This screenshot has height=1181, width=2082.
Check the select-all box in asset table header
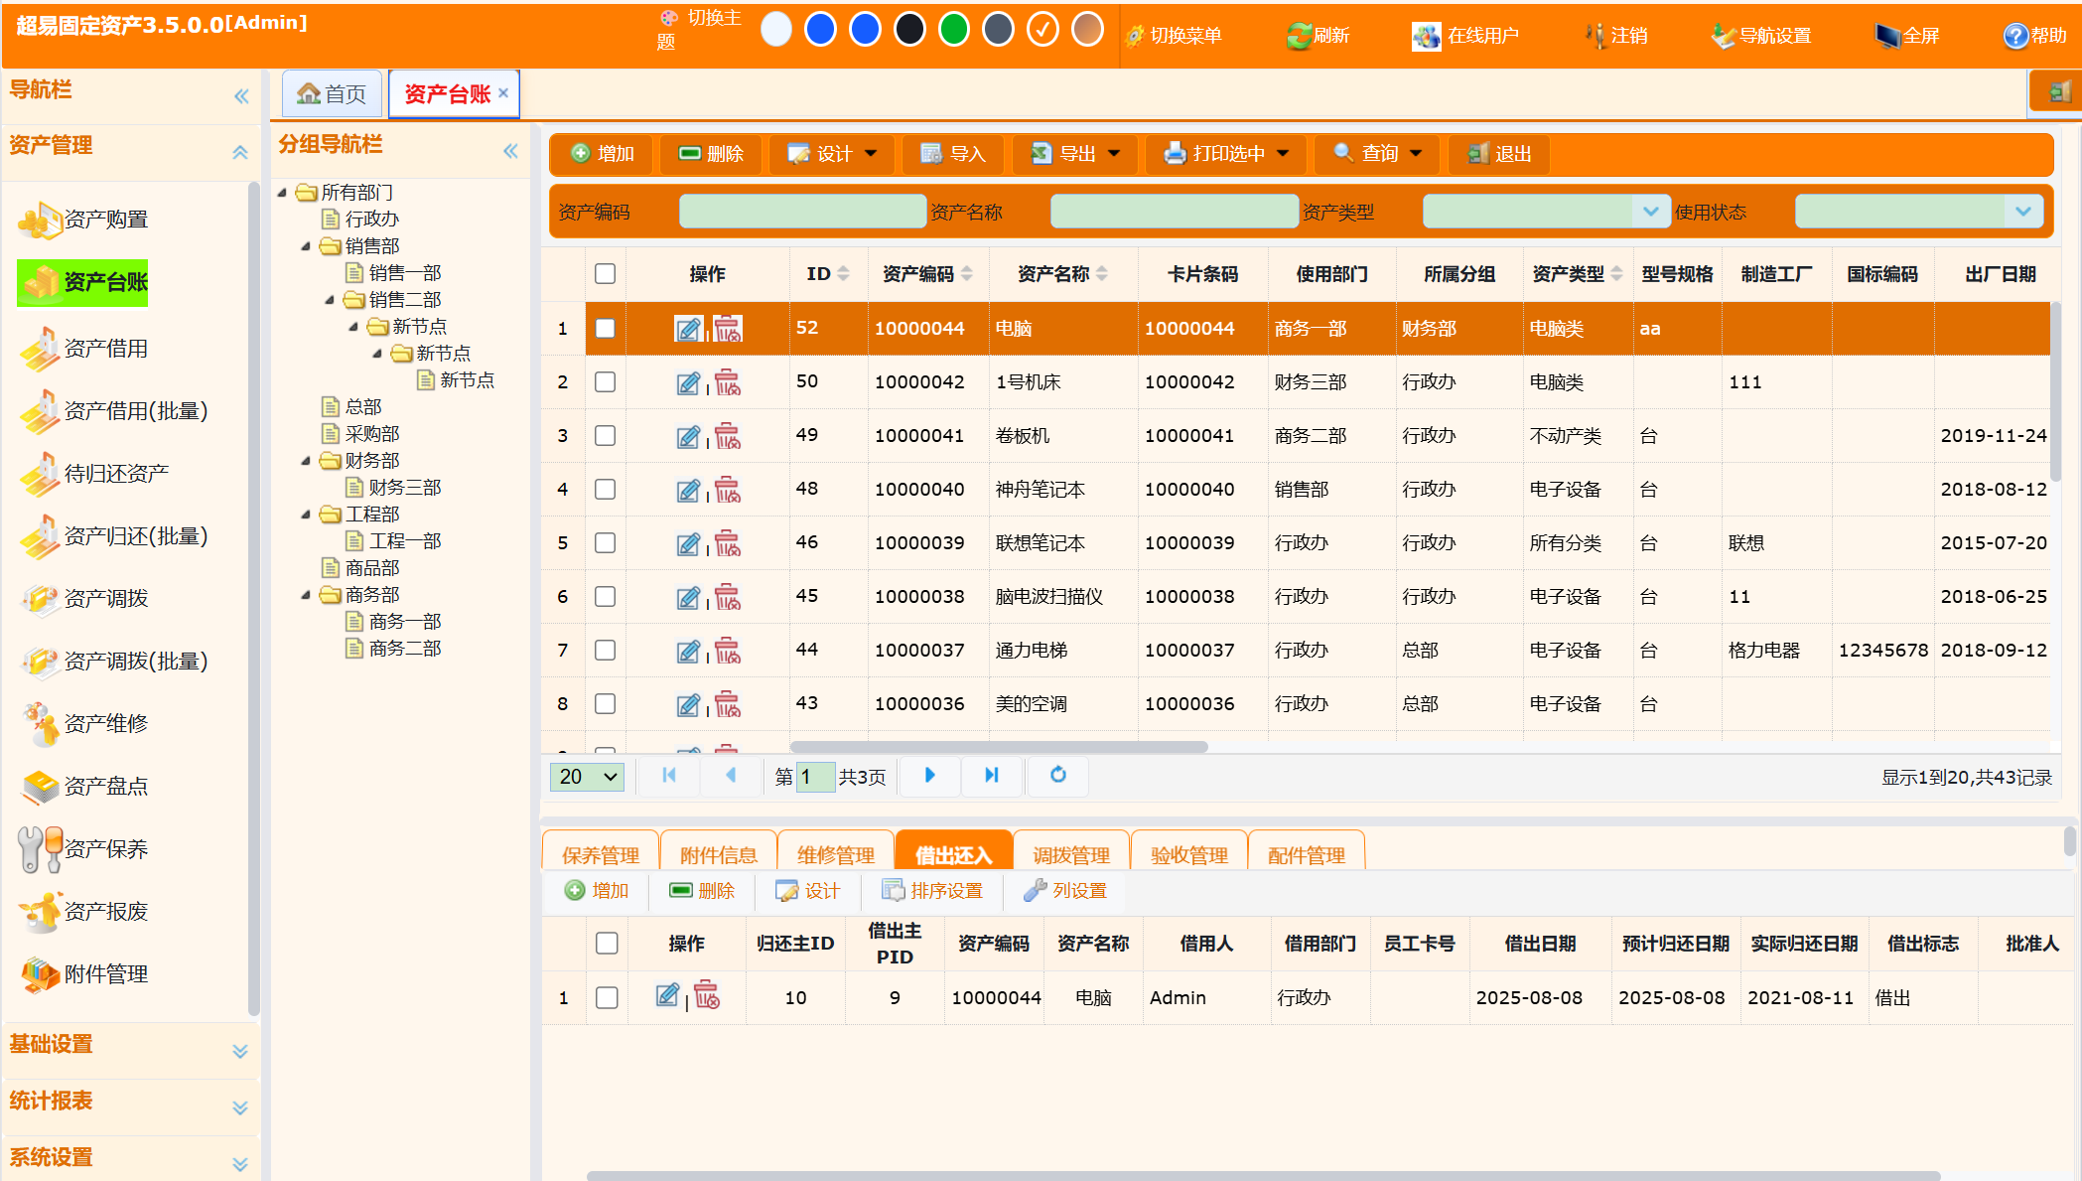pos(605,274)
